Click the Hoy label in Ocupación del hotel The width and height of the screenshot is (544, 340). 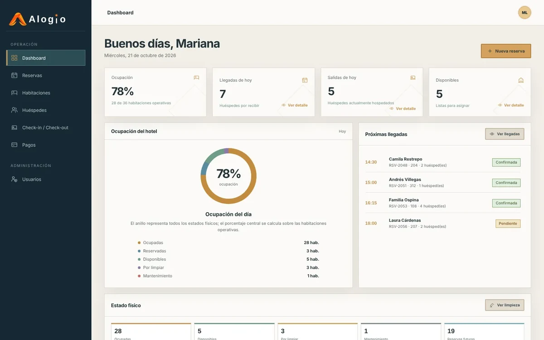tap(342, 131)
